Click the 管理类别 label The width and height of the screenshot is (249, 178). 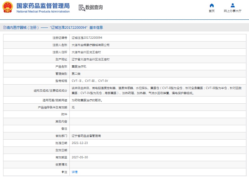61,74
